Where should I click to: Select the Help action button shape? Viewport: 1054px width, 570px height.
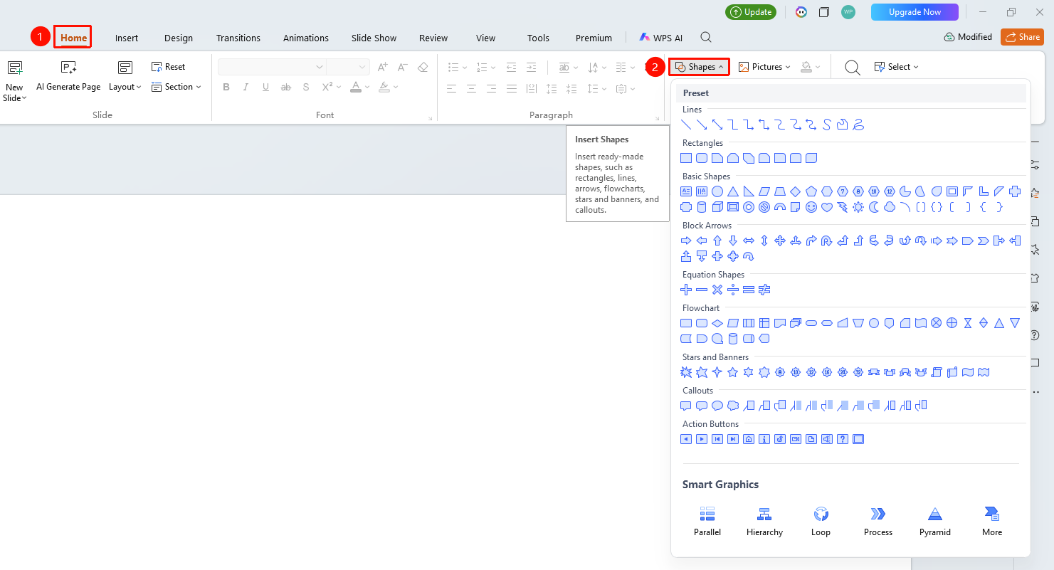843,439
